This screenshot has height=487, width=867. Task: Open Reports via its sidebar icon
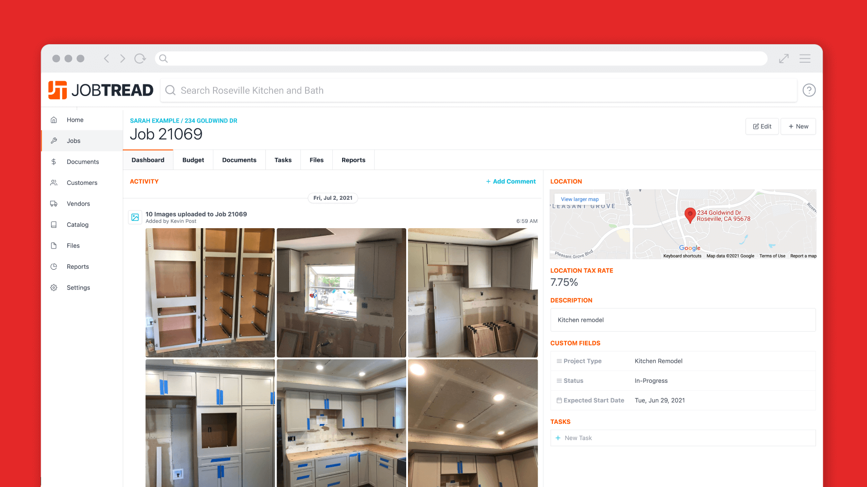[x=54, y=266]
